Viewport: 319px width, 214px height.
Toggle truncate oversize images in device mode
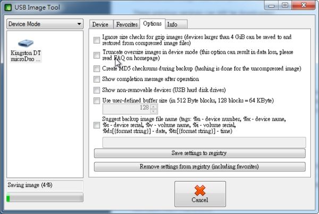pos(97,55)
